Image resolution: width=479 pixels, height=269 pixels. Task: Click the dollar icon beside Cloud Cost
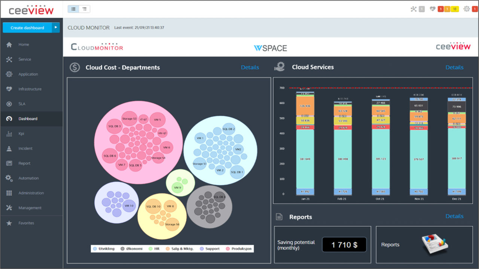pyautogui.click(x=75, y=67)
